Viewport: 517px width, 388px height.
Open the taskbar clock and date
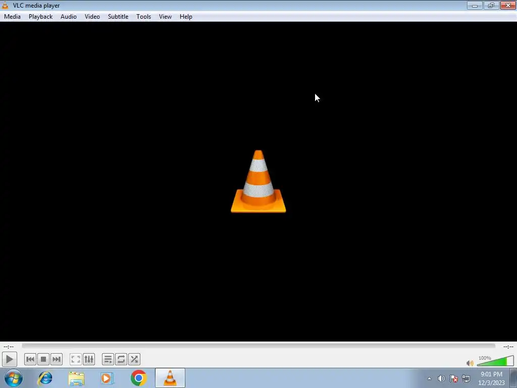[491, 378]
